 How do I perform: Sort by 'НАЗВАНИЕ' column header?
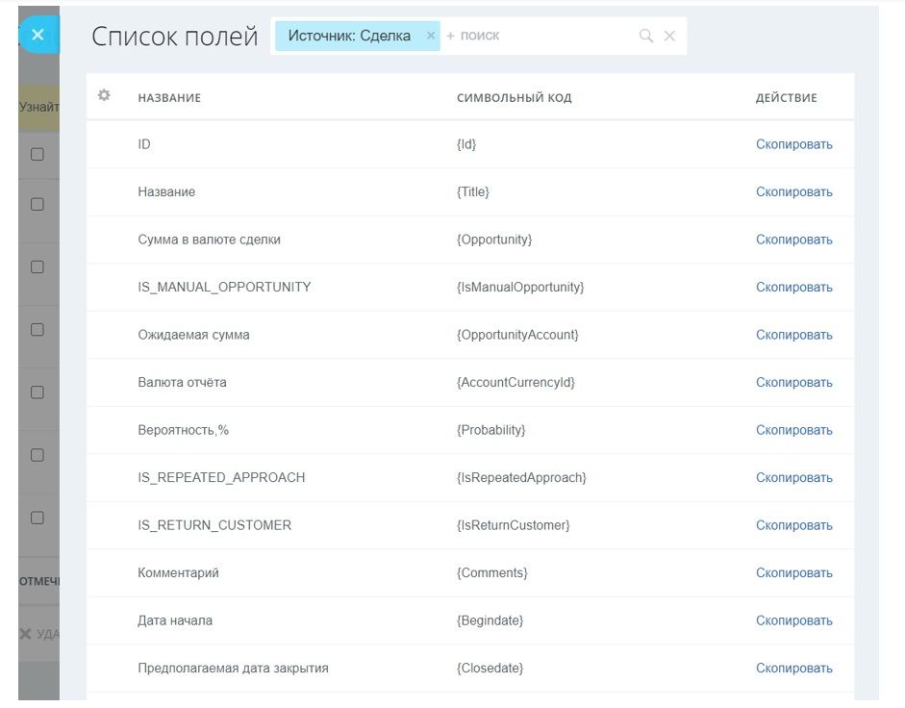169,98
